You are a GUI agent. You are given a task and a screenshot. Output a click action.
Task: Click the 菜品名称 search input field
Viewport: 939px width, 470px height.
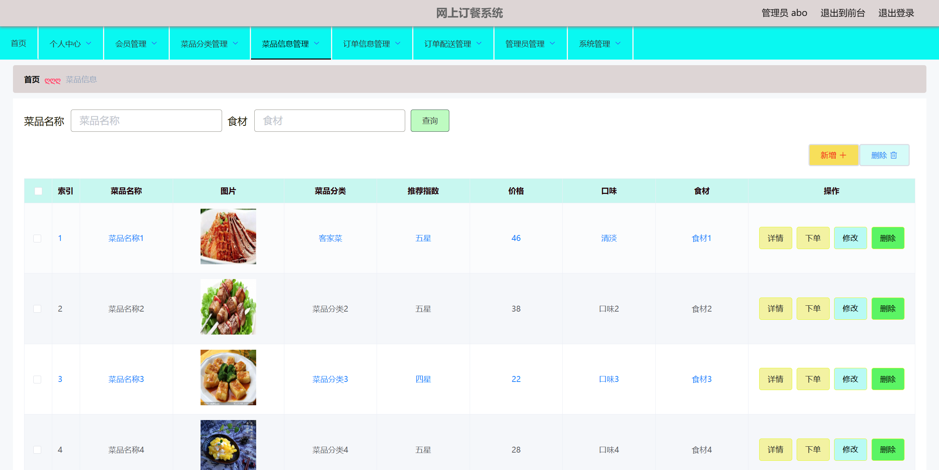pyautogui.click(x=146, y=121)
